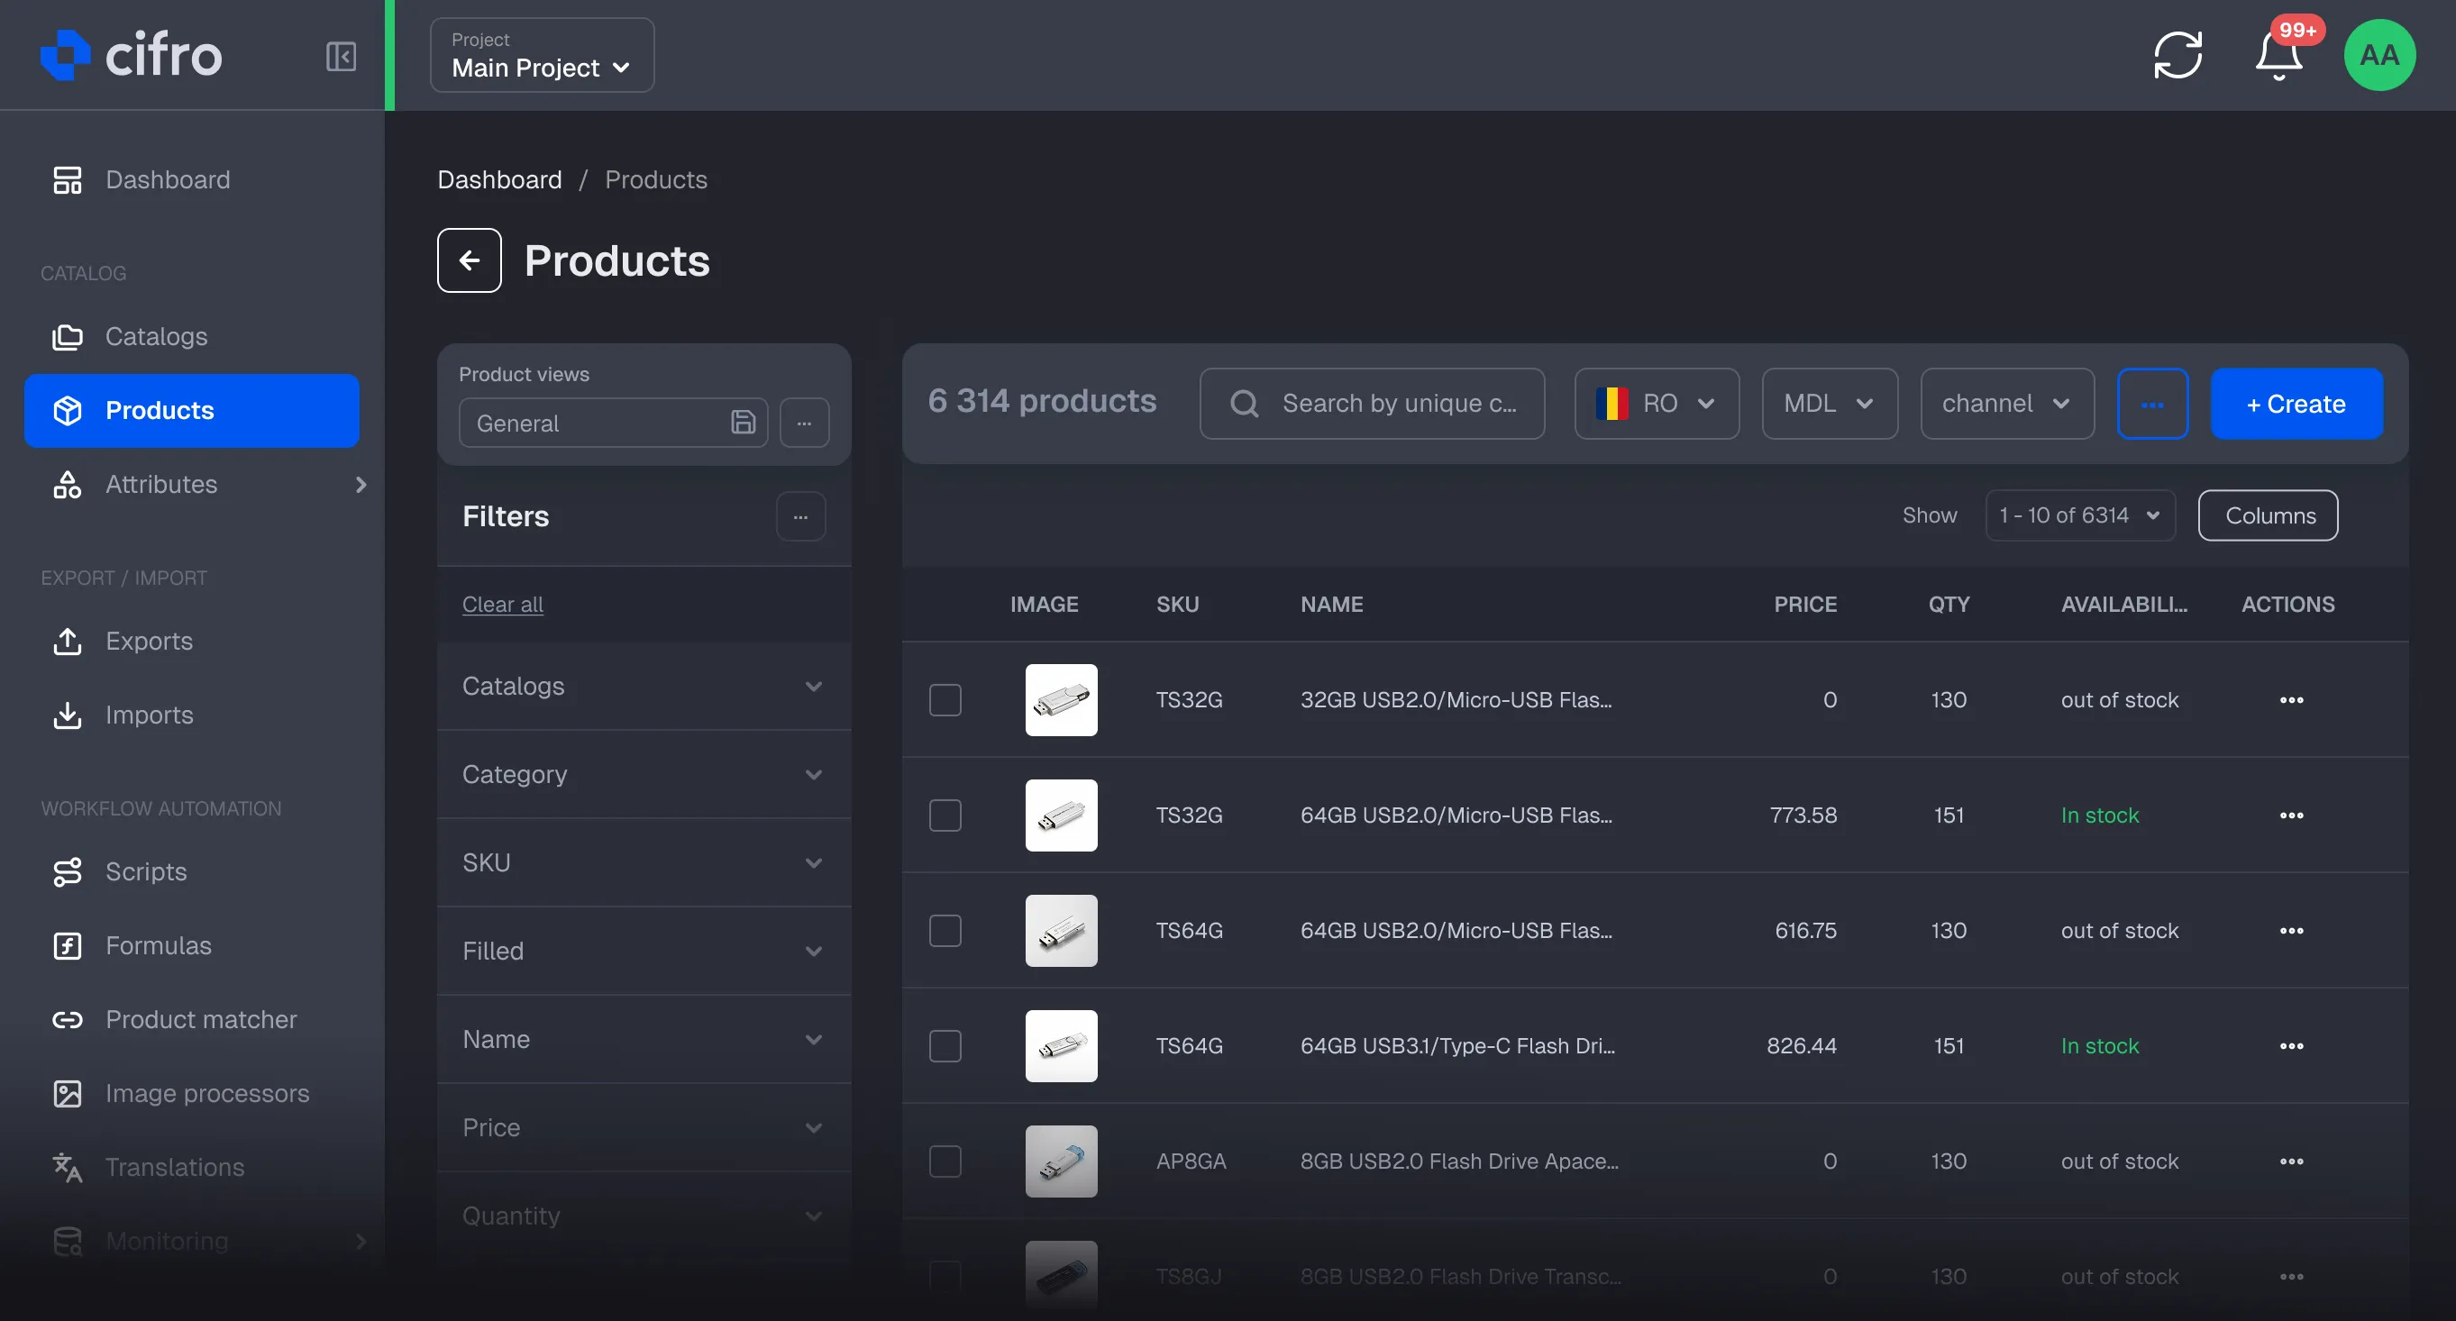Open the Main Project selector dropdown
Viewport: 2456px width, 1321px height.
(x=542, y=55)
